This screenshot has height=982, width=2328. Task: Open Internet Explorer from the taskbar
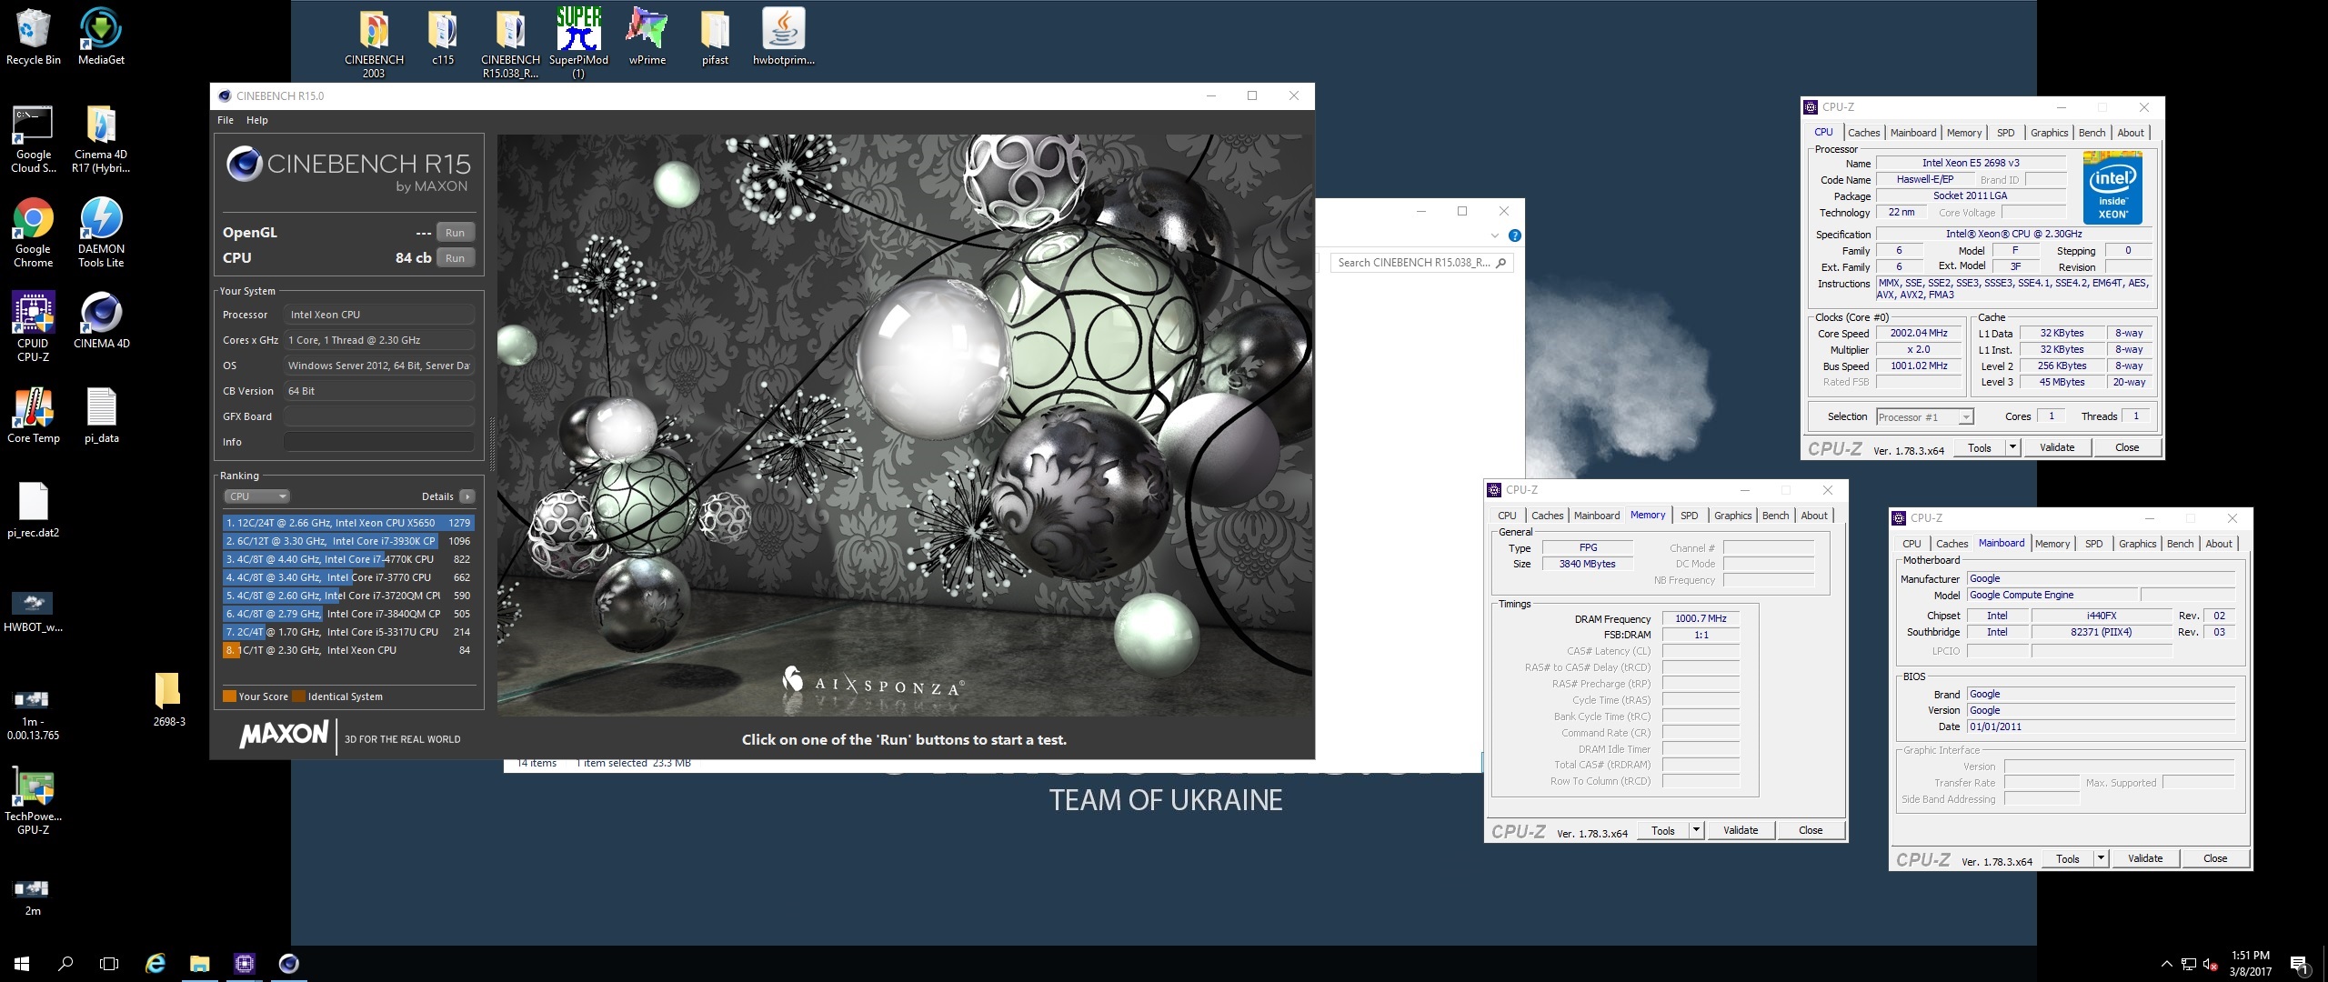click(x=156, y=964)
